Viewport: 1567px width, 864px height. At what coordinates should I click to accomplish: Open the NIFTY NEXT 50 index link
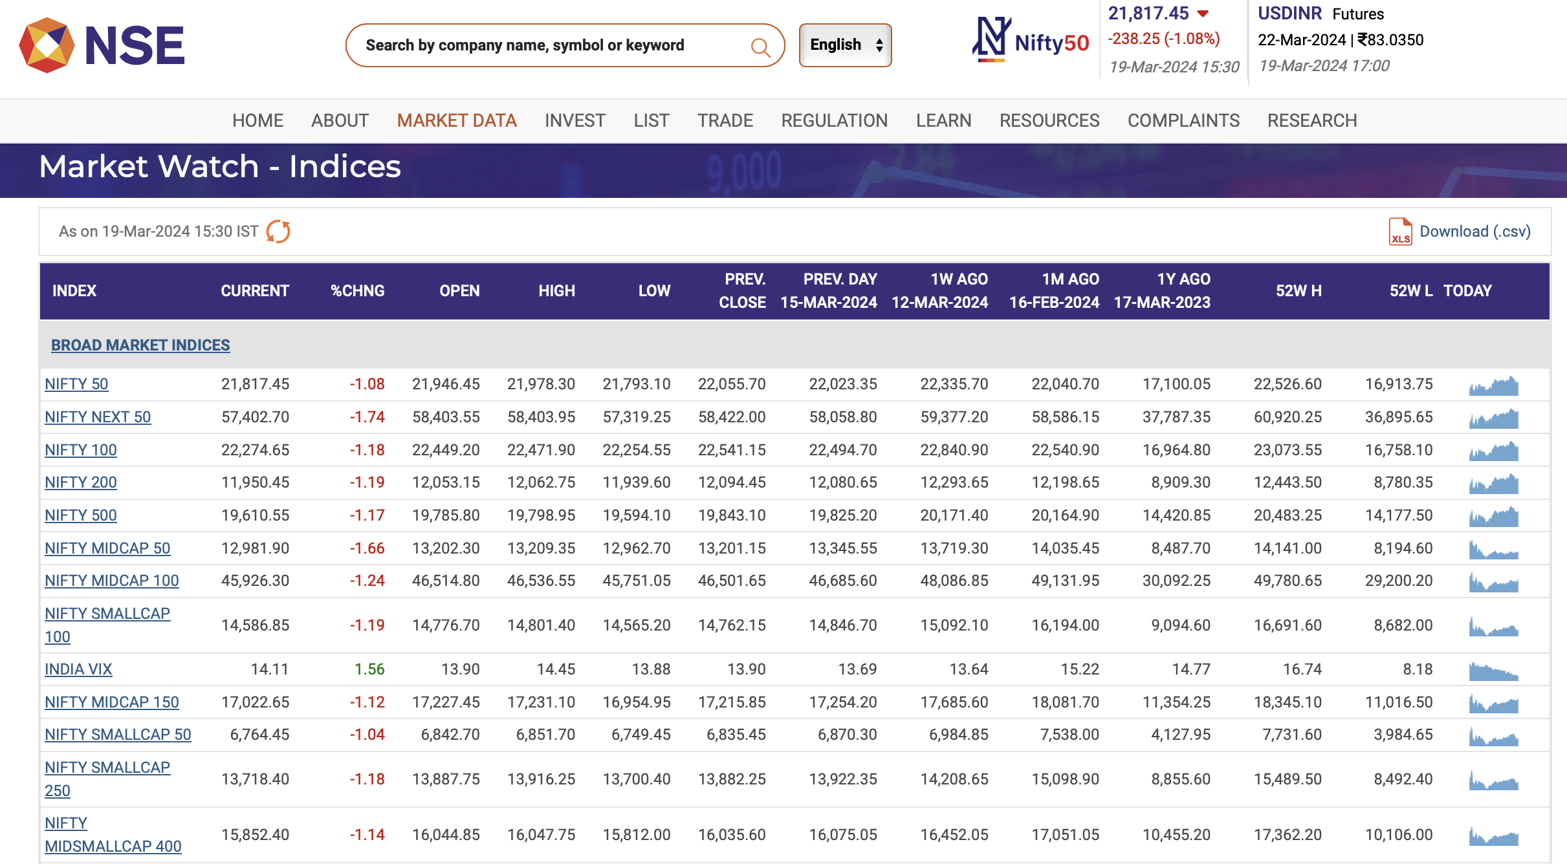[98, 417]
